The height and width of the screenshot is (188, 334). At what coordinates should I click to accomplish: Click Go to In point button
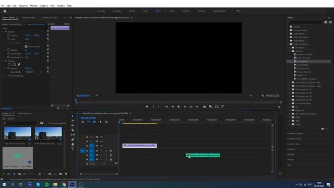[166, 107]
